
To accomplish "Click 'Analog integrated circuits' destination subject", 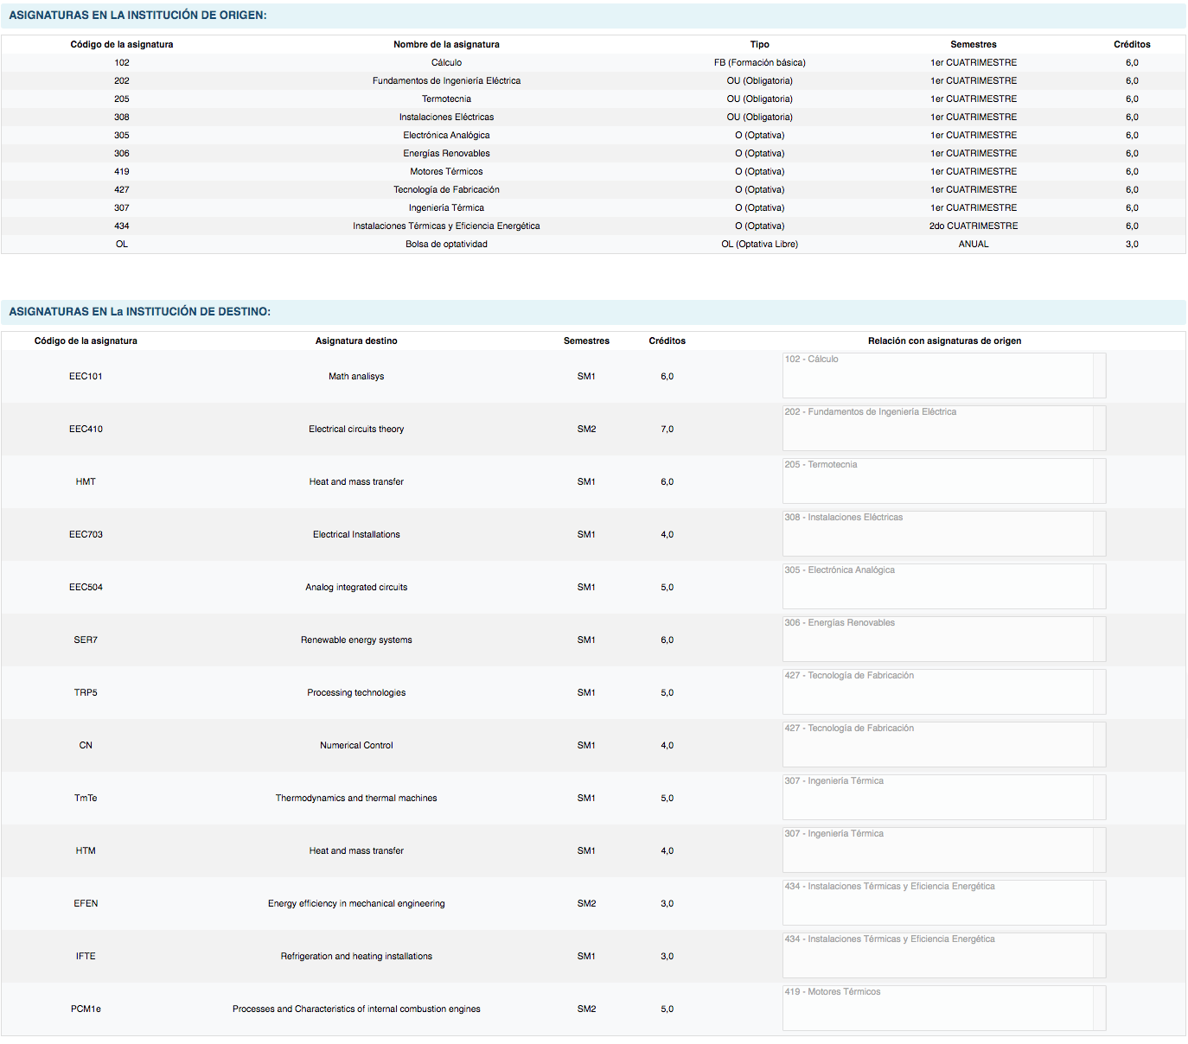I will (356, 587).
